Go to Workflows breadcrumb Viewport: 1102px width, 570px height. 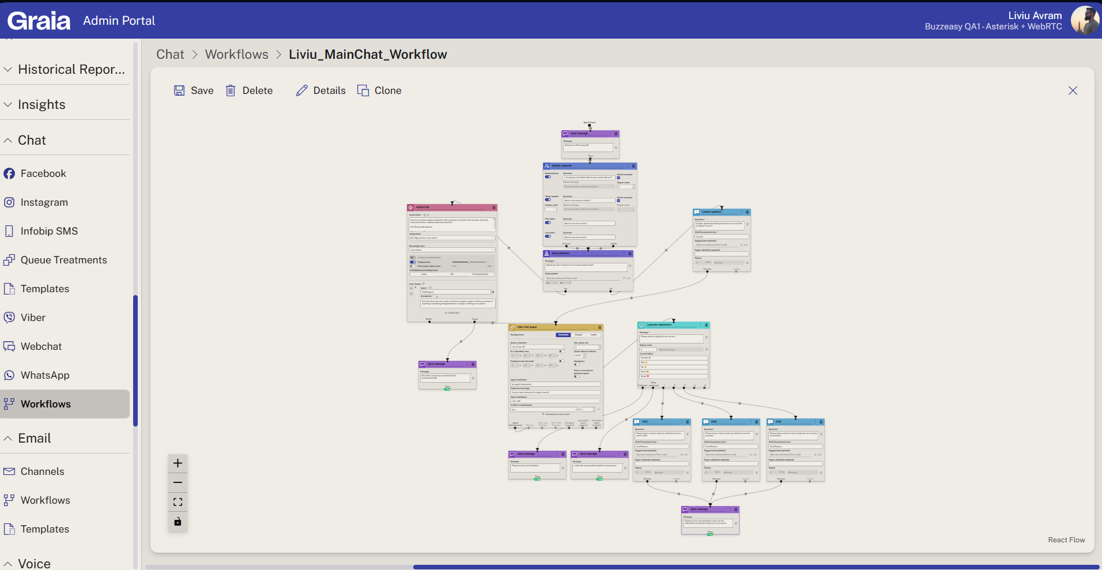pyautogui.click(x=236, y=54)
